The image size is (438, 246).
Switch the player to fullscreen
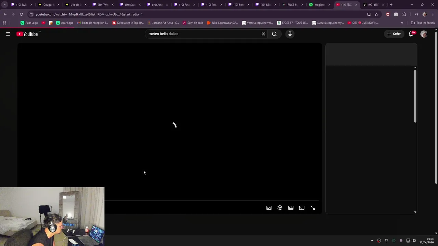313,208
